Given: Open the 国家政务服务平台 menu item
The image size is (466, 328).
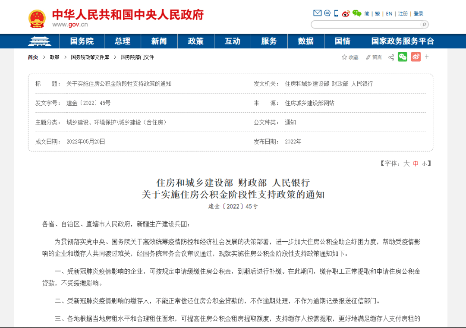Looking at the screenshot, I should (402, 41).
